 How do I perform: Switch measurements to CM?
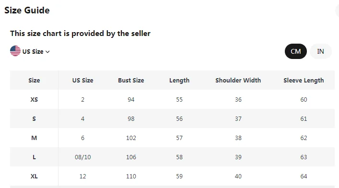[295, 51]
